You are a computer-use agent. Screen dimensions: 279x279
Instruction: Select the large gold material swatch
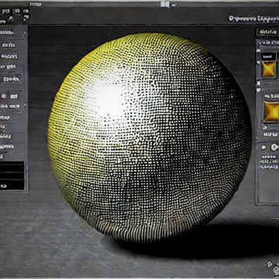[x=271, y=111]
